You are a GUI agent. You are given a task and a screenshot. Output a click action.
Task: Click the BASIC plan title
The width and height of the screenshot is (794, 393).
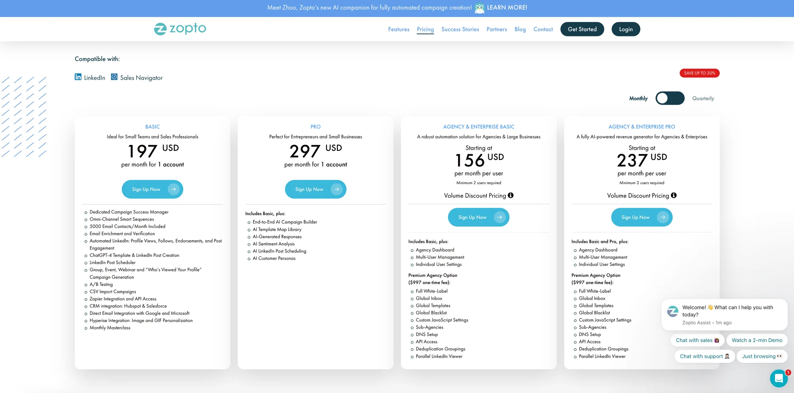tap(152, 127)
